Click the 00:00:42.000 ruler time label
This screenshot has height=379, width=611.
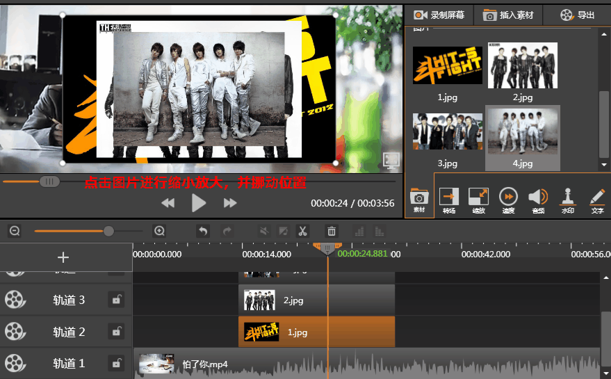(x=485, y=255)
